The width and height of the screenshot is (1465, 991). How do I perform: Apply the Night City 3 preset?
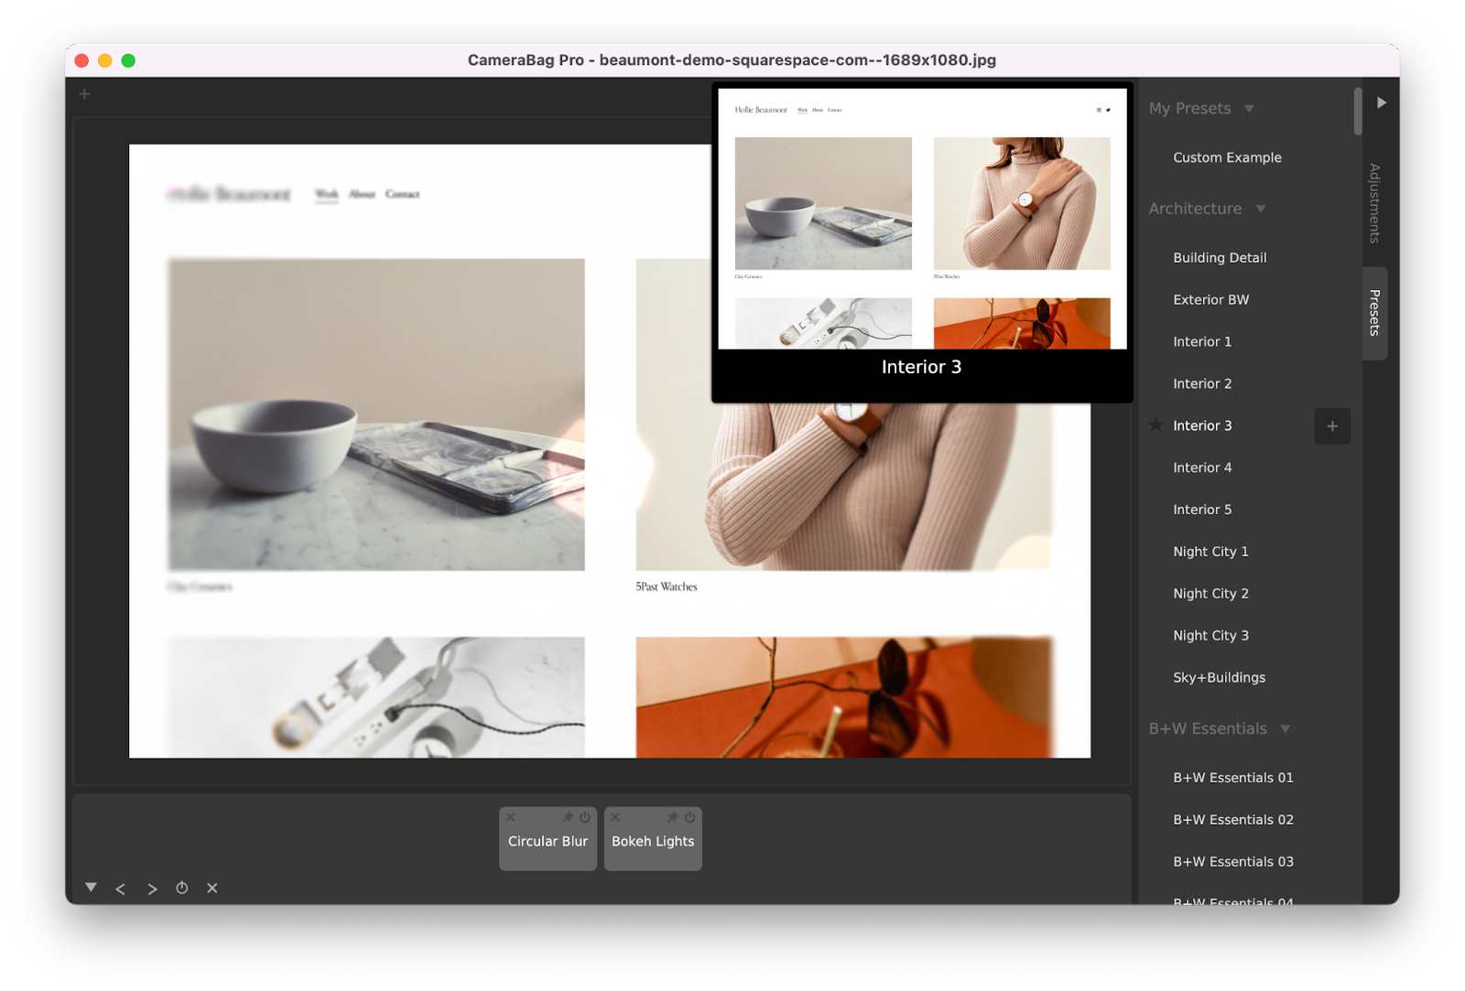[1210, 636]
